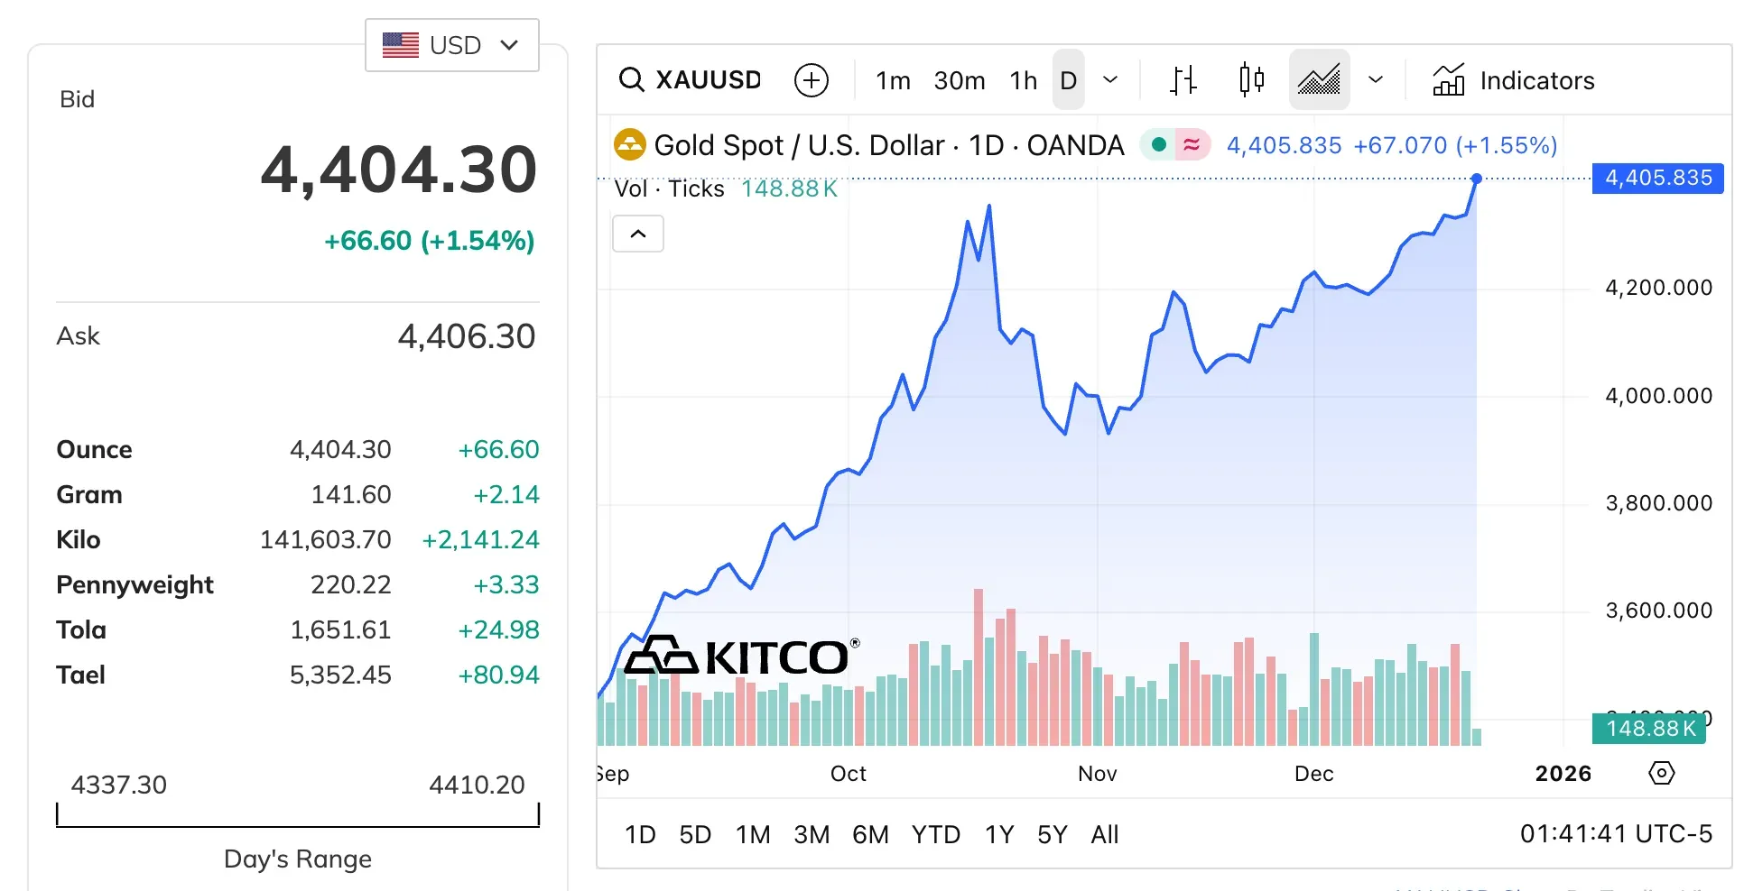
Task: Switch to the 1M date range
Action: (x=752, y=834)
